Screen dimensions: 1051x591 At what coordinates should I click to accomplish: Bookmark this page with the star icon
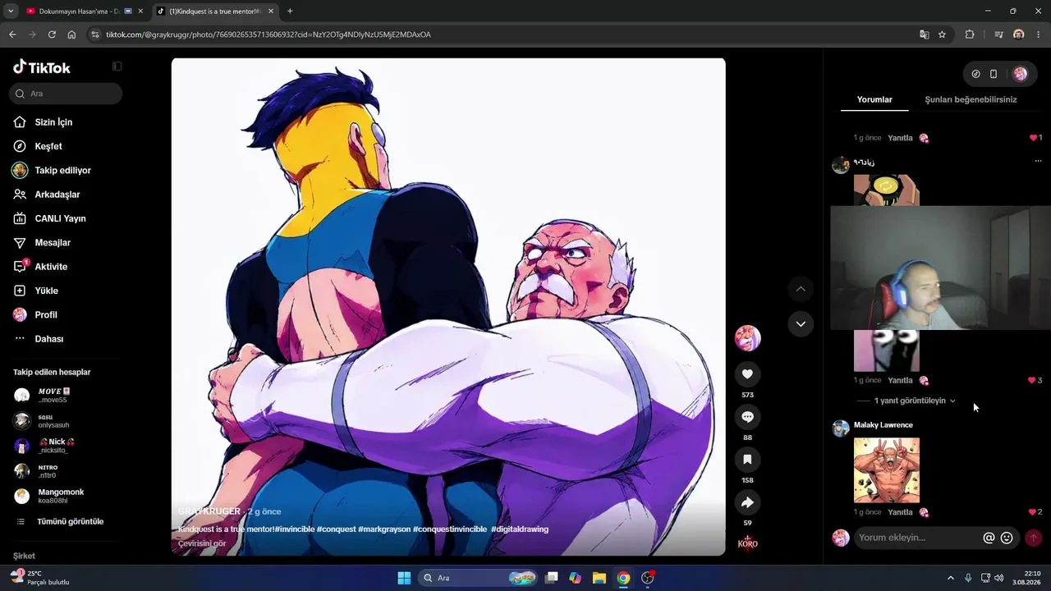coord(942,34)
